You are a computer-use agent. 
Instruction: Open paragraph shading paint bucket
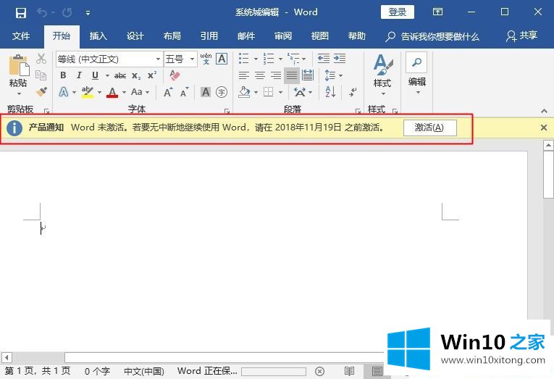tap(245, 92)
